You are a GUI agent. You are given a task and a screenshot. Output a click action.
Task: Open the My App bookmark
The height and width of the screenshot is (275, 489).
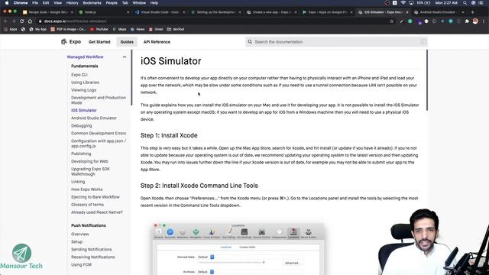[37, 29]
